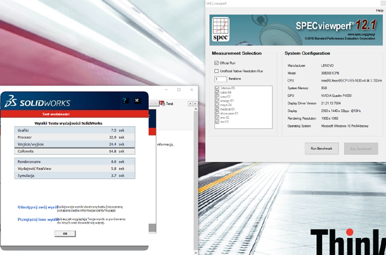Select the Procesor 32.9 sek result row
Image resolution: width=386 pixels, height=255 pixels.
coord(75,137)
